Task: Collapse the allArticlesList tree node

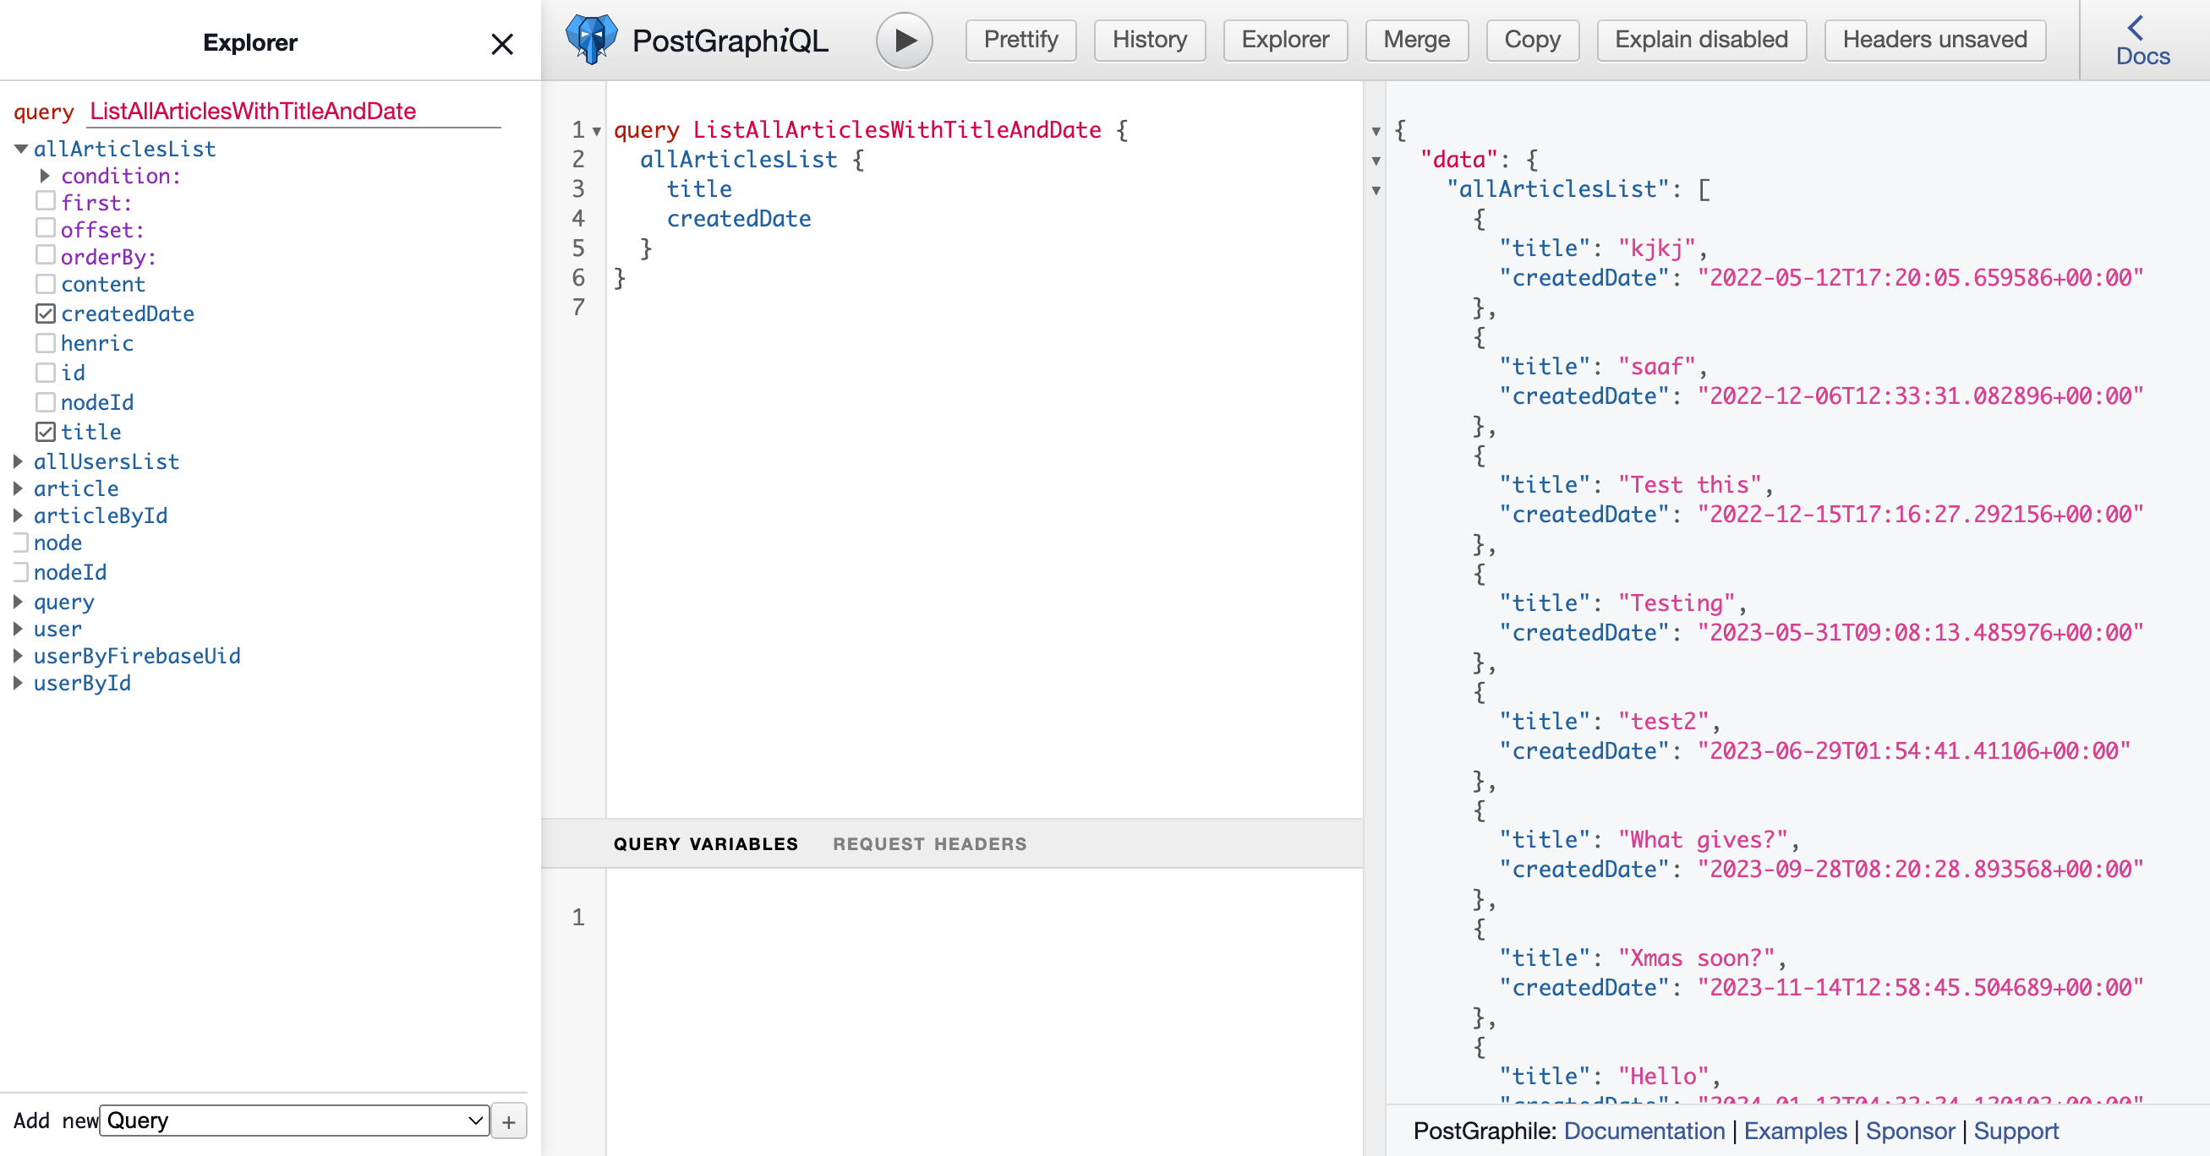Action: (21, 150)
